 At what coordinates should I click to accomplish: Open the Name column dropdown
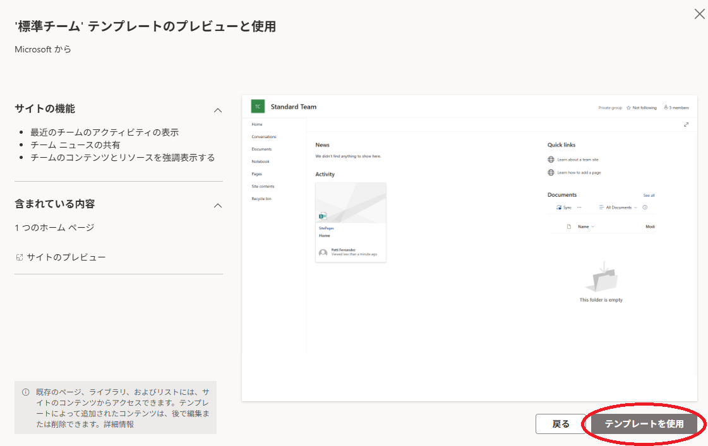(x=586, y=227)
